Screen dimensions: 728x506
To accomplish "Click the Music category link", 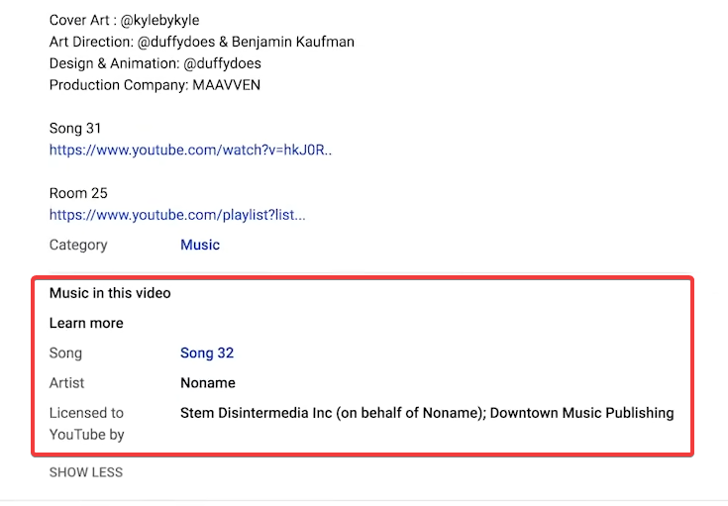I will (x=200, y=245).
